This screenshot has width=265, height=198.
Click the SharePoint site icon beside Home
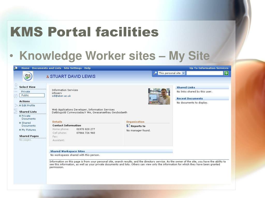(x=16, y=68)
